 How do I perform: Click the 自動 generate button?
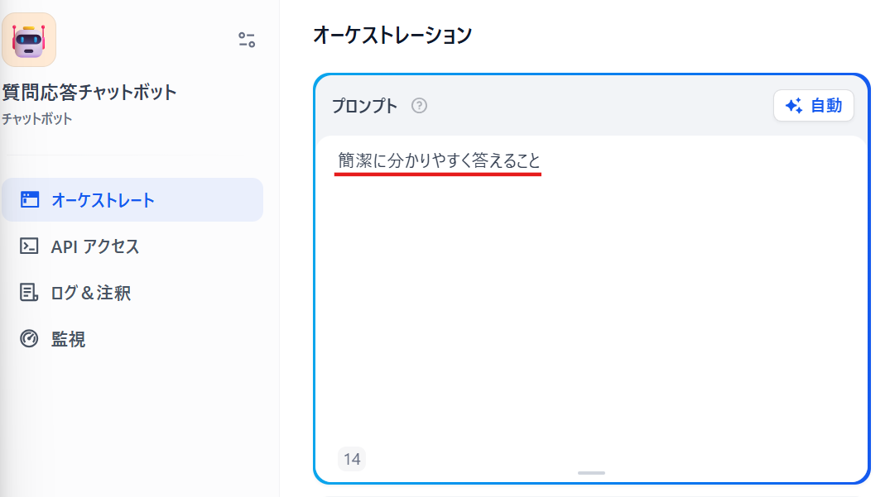click(x=813, y=105)
